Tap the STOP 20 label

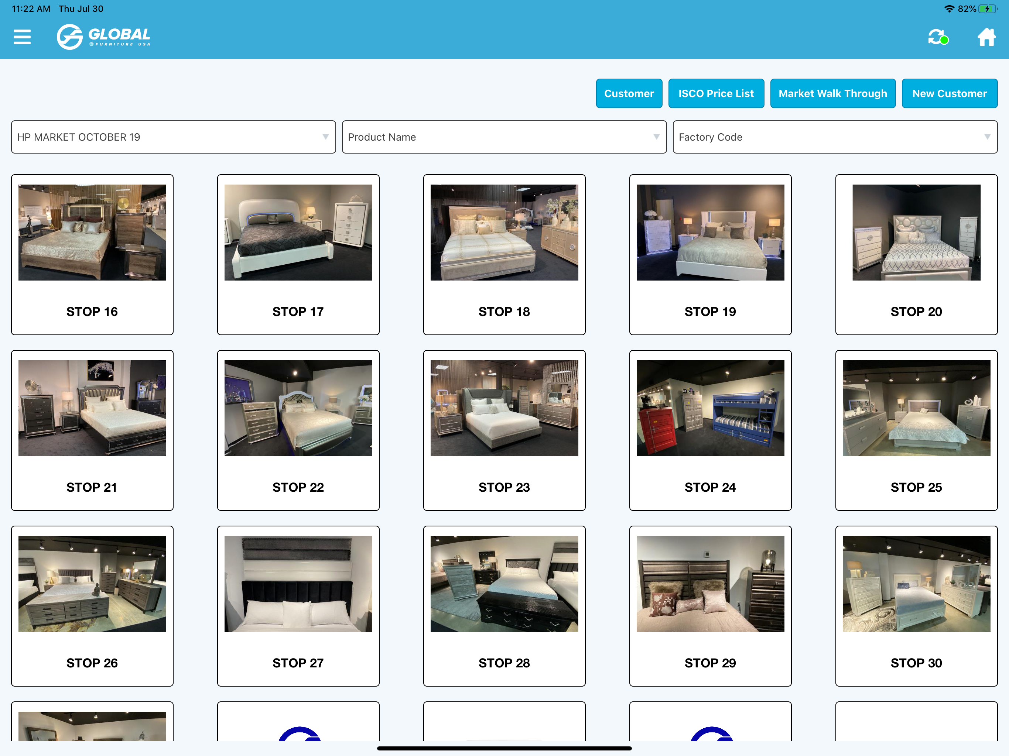click(x=916, y=312)
